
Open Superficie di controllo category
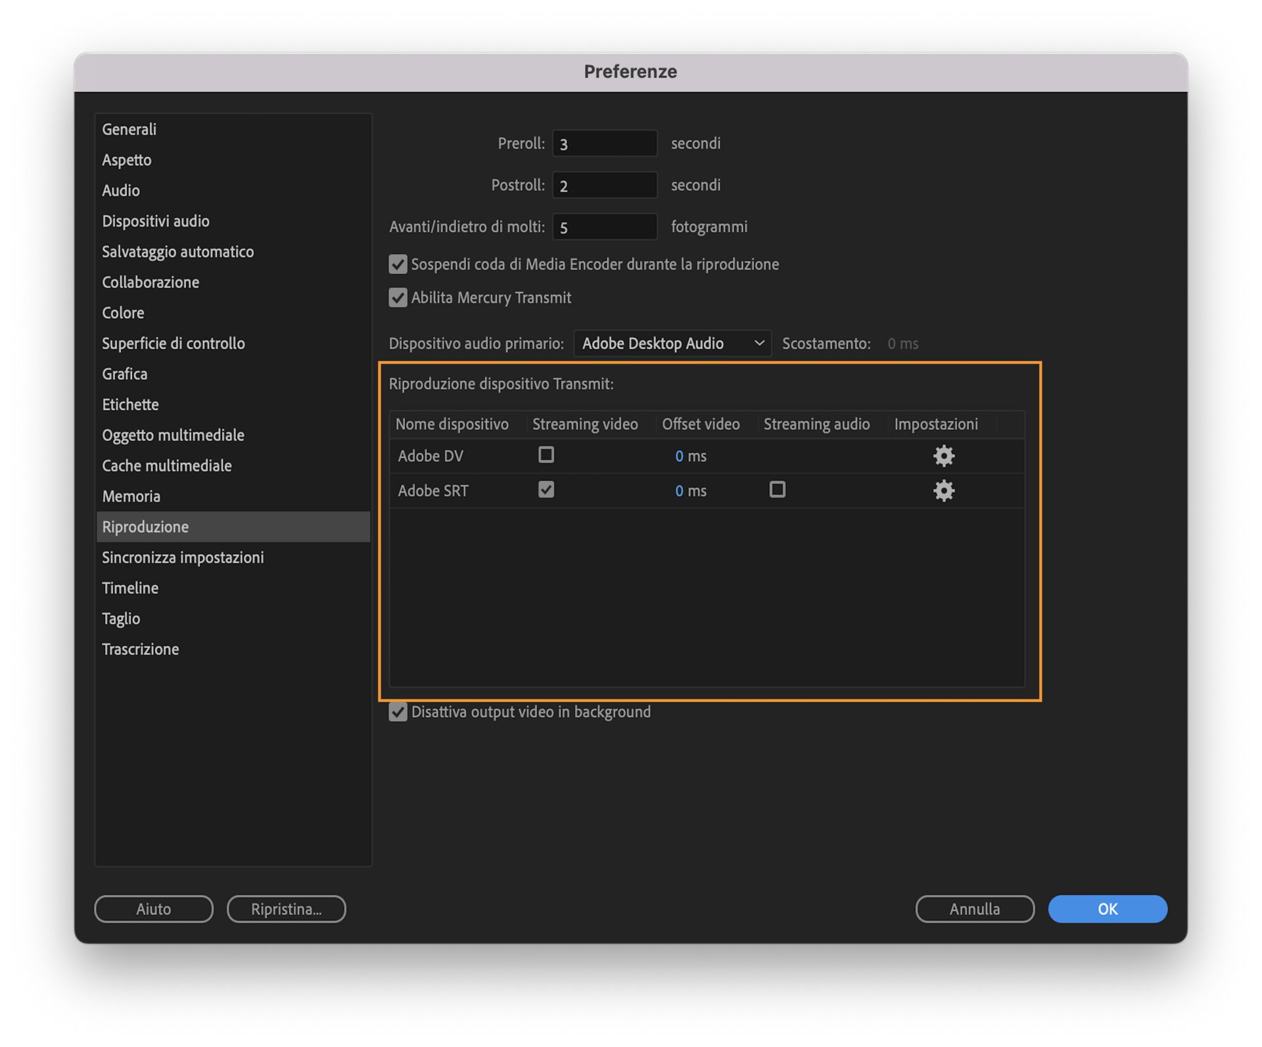click(x=233, y=343)
